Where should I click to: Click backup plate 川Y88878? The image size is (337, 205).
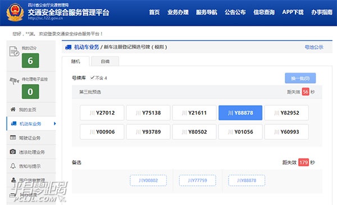(x=247, y=180)
